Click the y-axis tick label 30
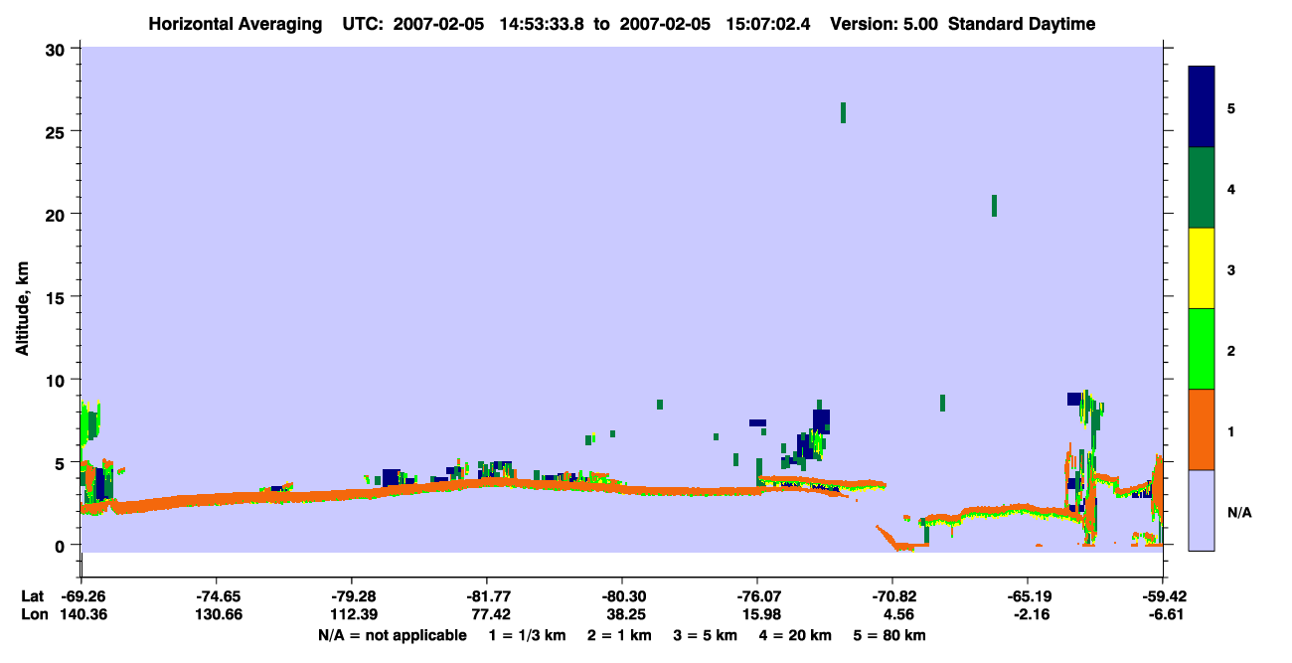 (57, 48)
